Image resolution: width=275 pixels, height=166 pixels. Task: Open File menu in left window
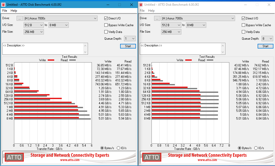click(5, 11)
